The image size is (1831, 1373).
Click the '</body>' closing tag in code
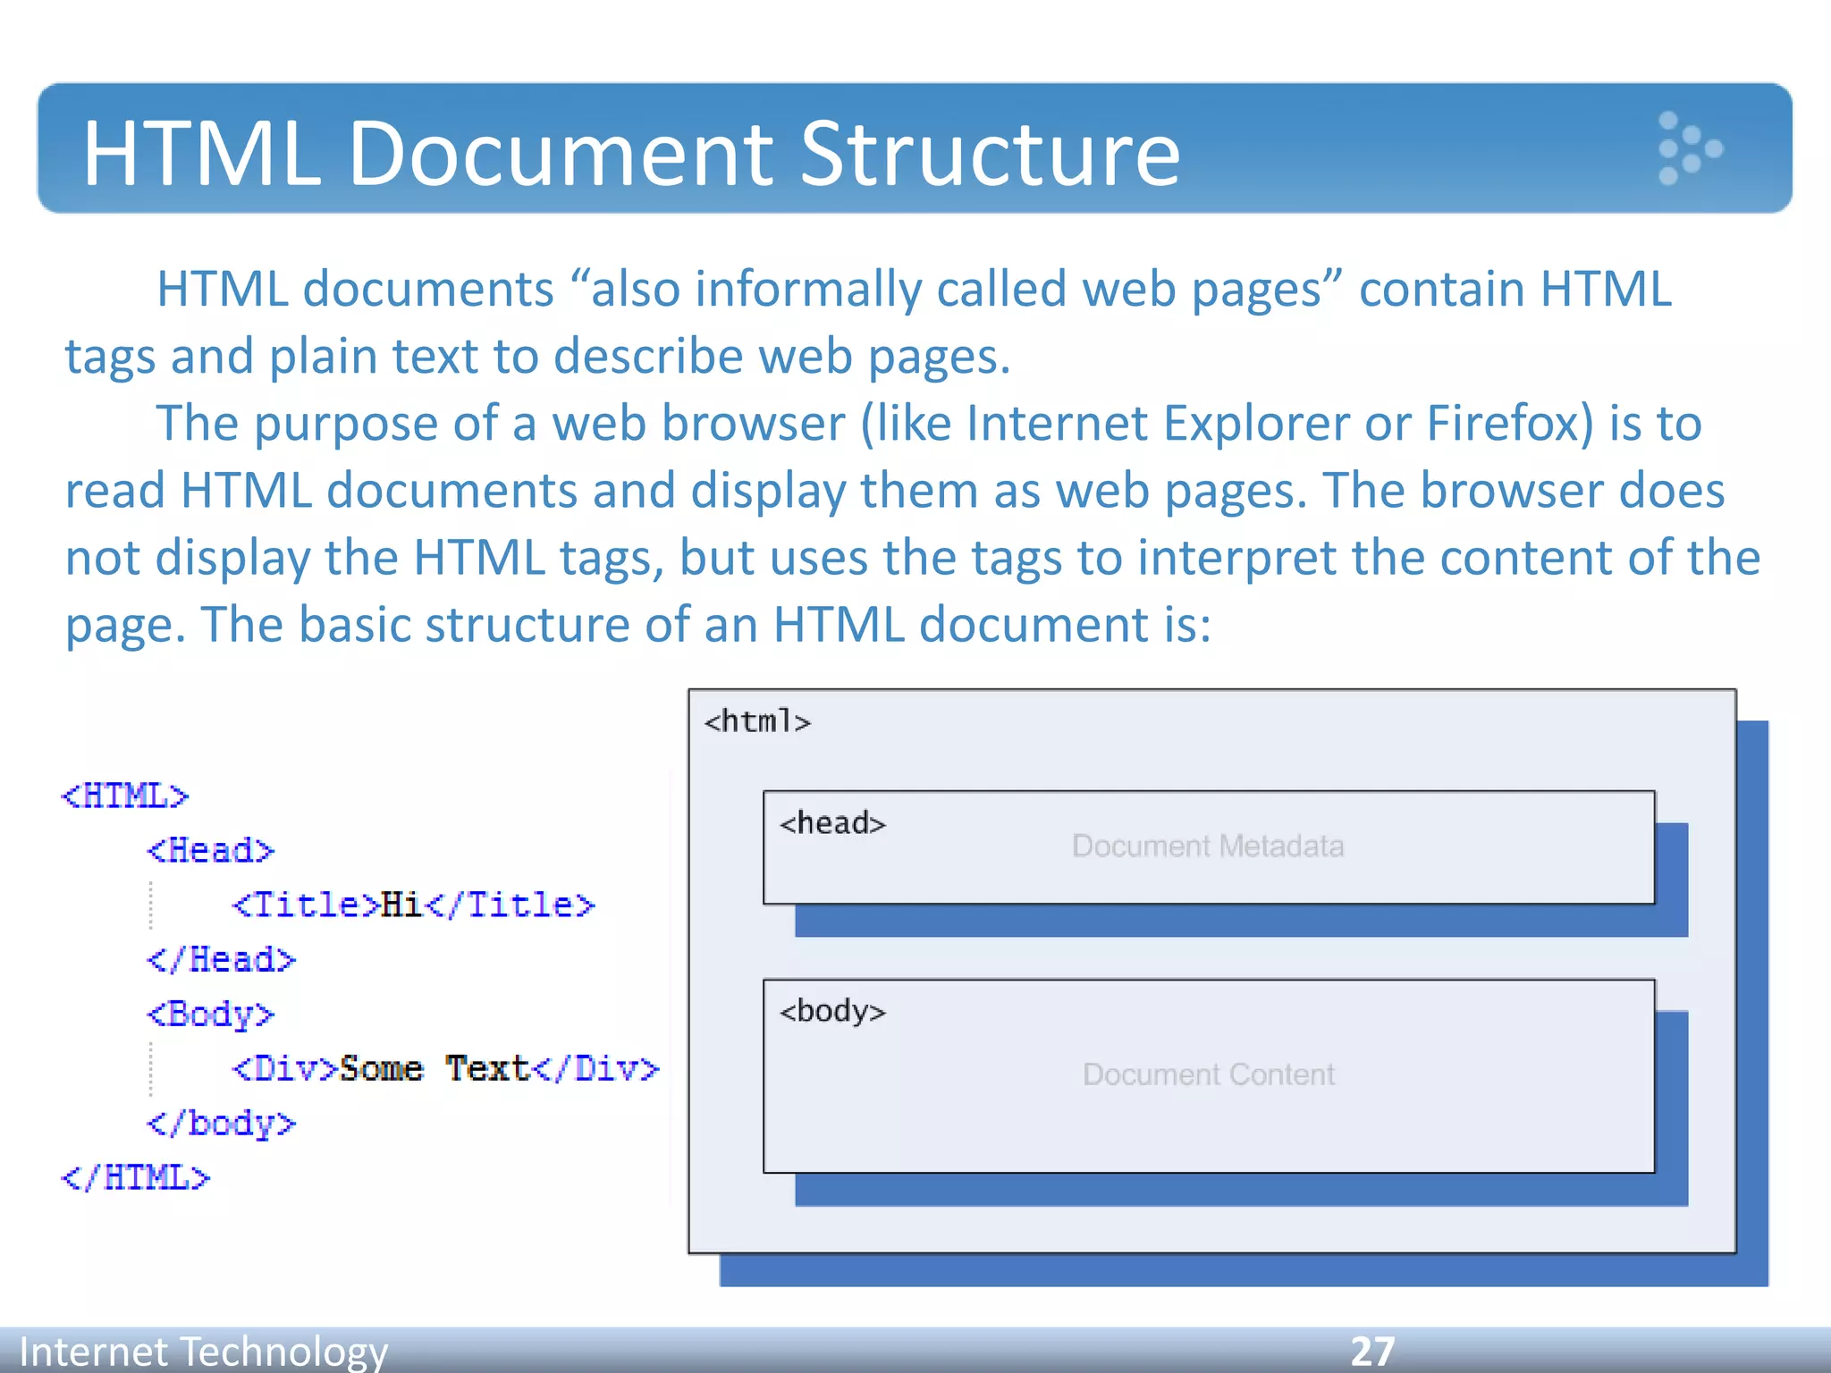(x=221, y=1124)
